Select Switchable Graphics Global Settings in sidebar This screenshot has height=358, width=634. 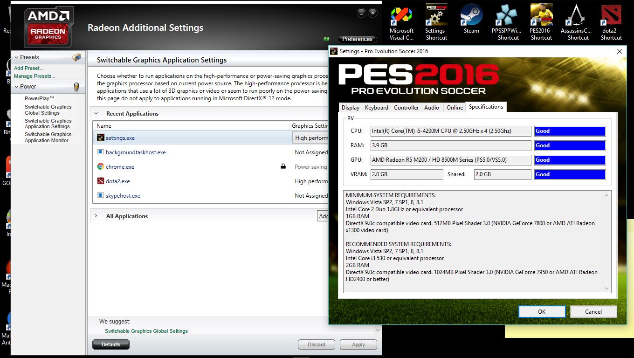pos(48,110)
